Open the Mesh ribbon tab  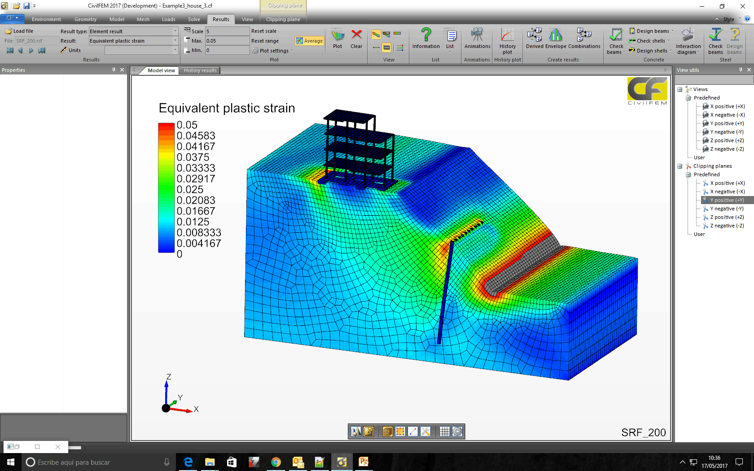coord(143,19)
